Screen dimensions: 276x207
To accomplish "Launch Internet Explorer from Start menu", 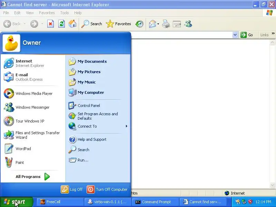I will pos(33,63).
